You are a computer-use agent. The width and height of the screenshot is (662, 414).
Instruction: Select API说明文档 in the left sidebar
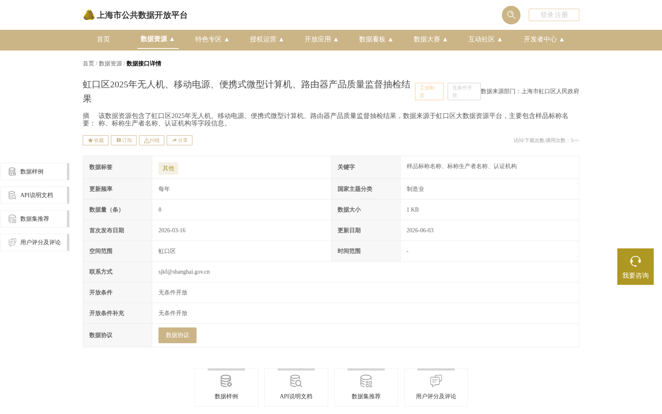click(x=34, y=195)
